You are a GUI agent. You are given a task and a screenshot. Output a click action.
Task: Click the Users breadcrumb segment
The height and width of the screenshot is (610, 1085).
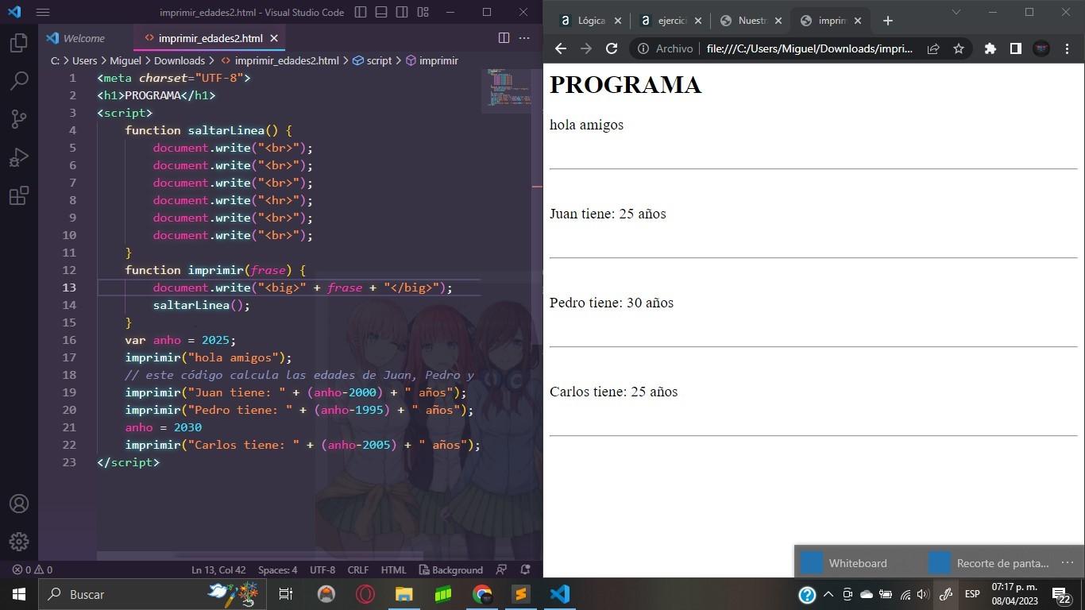point(84,60)
